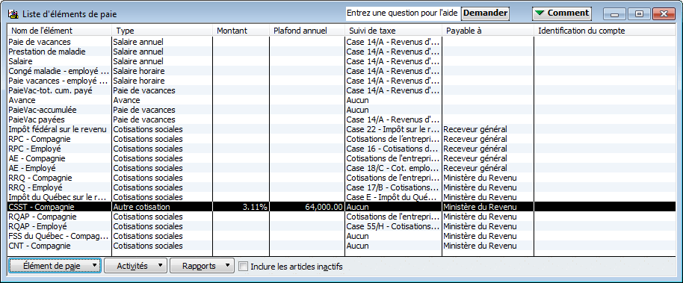683x283 pixels.
Task: Click 'Avance' type cell in Avance row
Action: click(161, 100)
